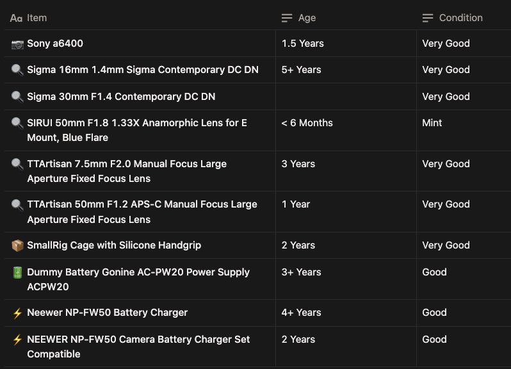Open the Item column header menu
This screenshot has height=369, width=511.
140,18
